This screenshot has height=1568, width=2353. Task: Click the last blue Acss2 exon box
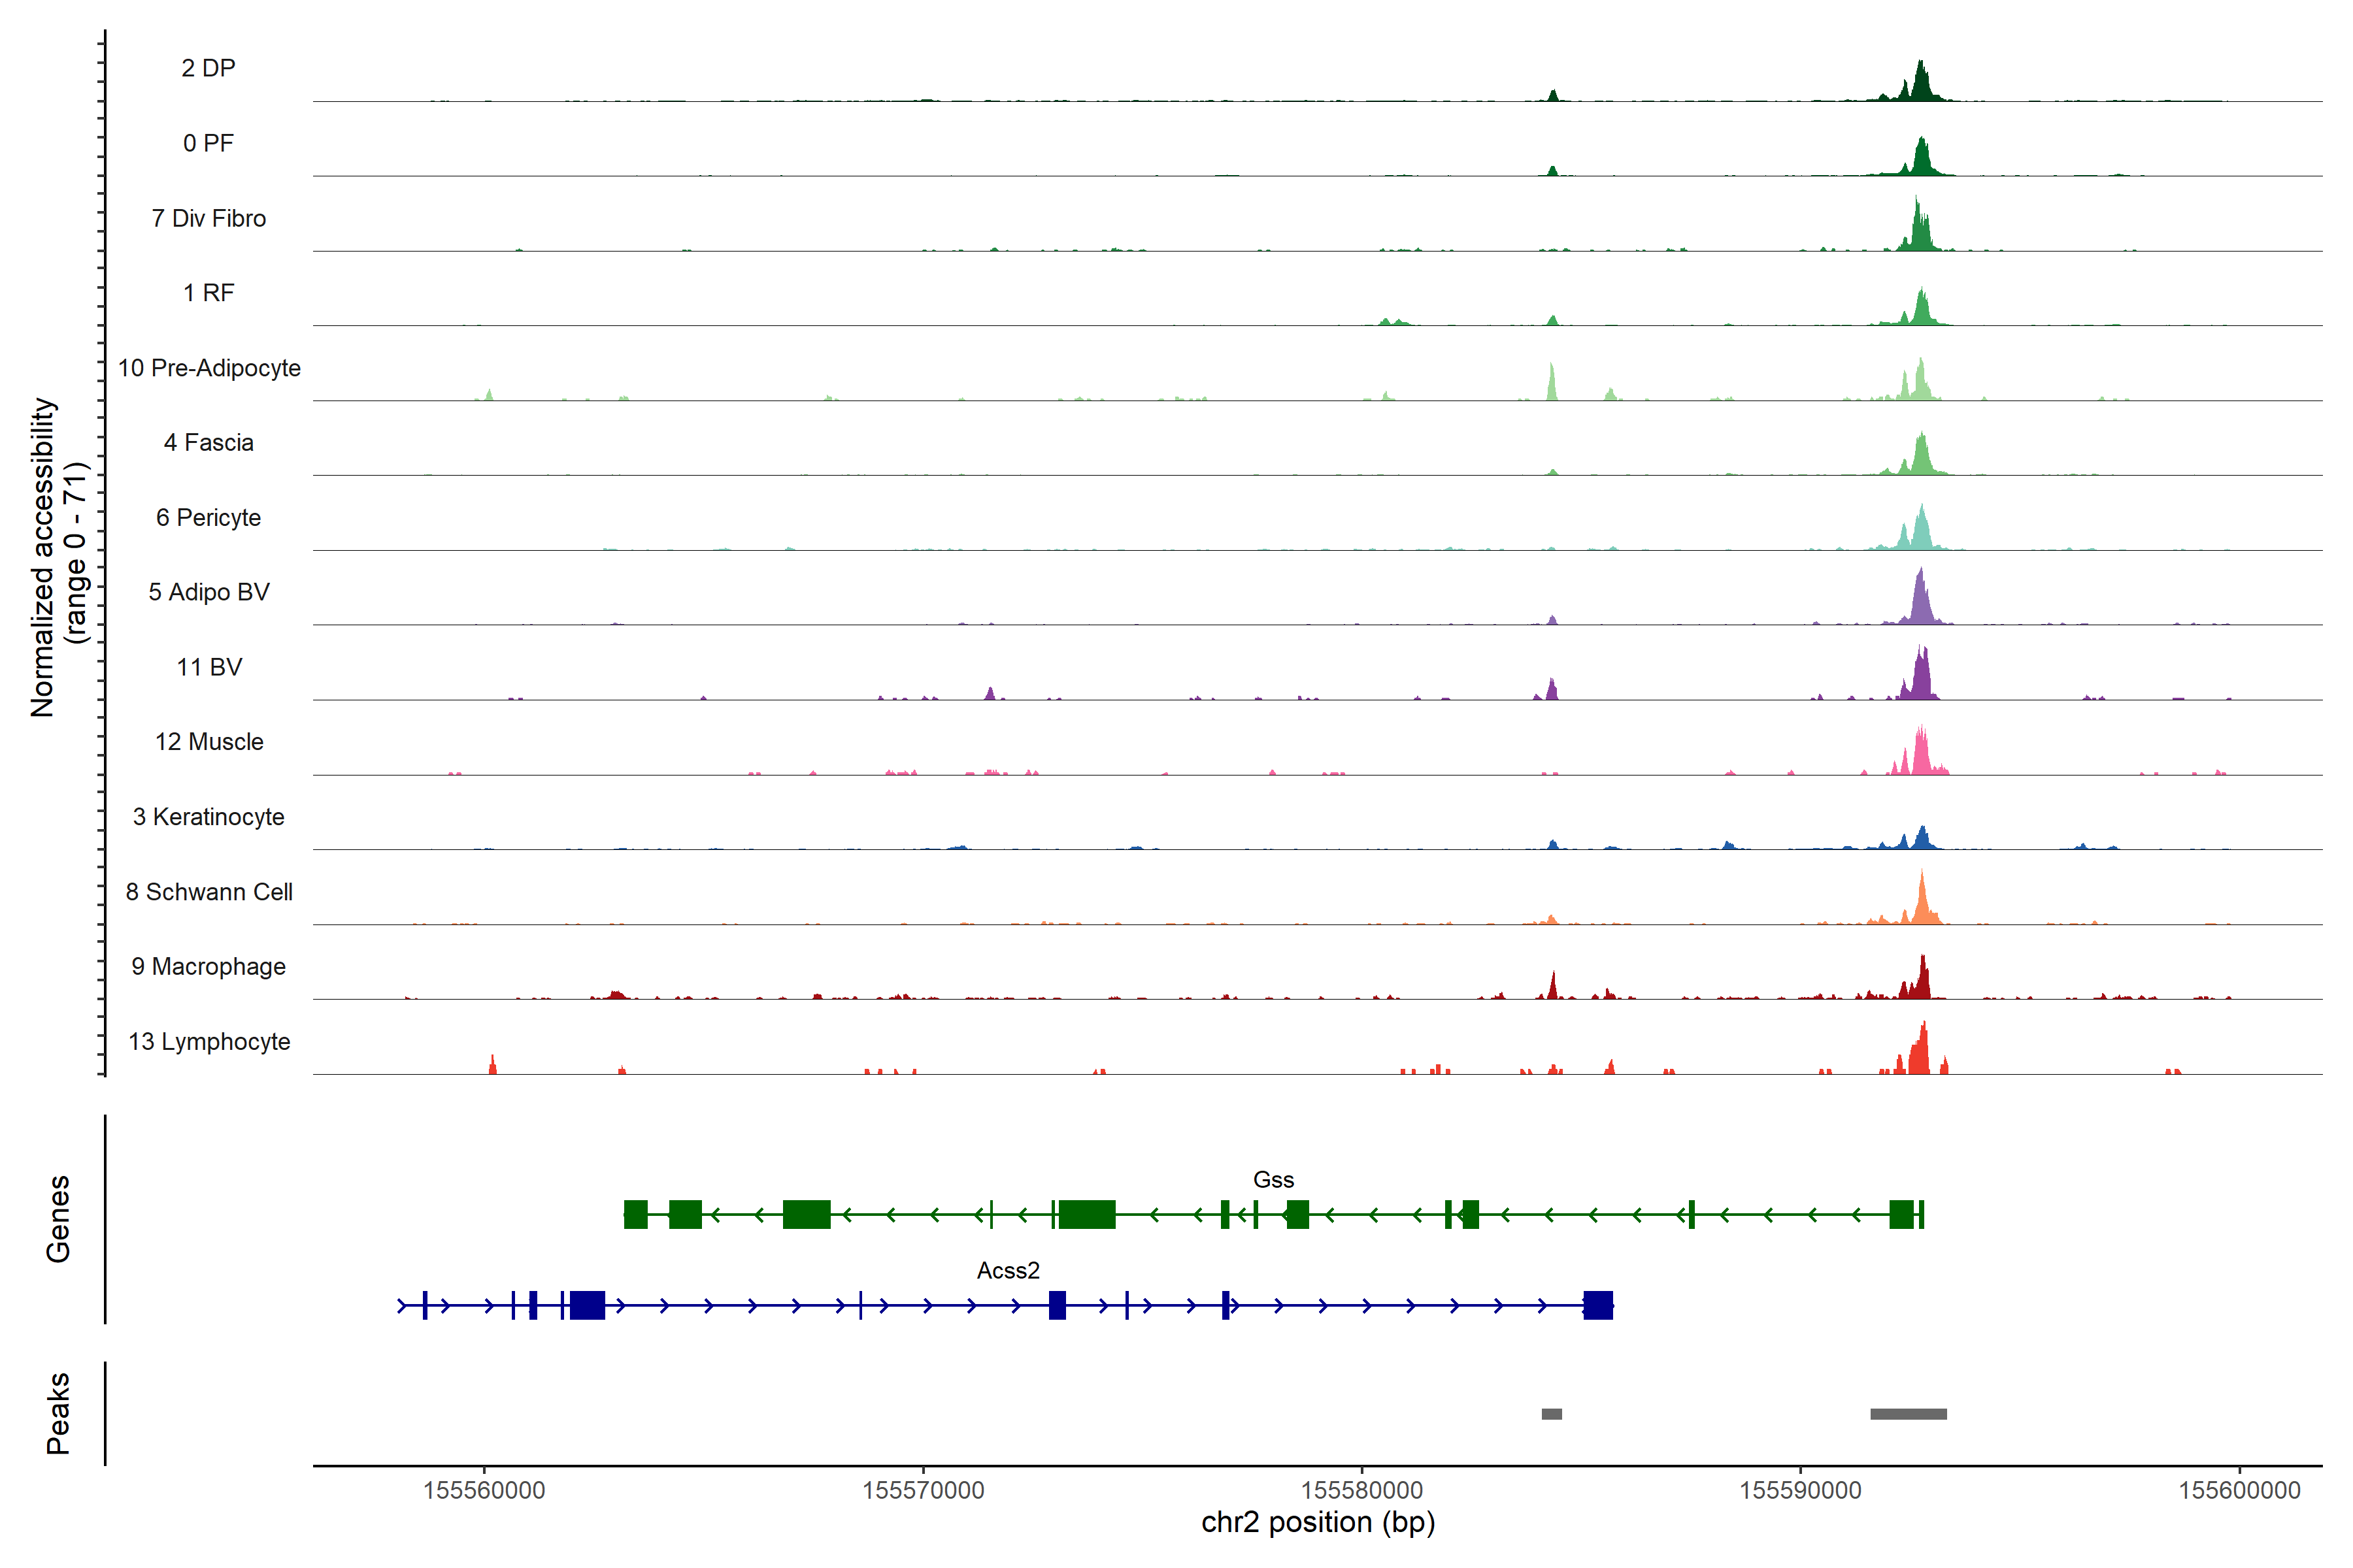(1597, 1305)
